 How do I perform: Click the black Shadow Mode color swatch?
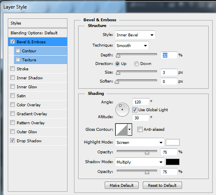[173, 162]
